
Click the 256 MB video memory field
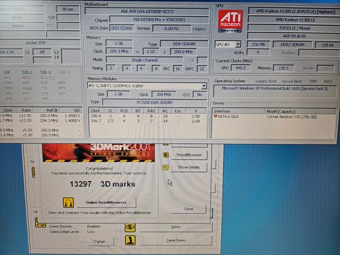tap(258, 44)
